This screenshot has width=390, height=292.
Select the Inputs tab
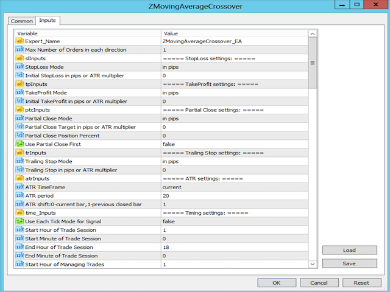point(48,20)
